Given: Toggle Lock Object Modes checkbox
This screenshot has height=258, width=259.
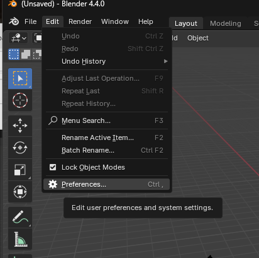Looking at the screenshot, I should [53, 167].
